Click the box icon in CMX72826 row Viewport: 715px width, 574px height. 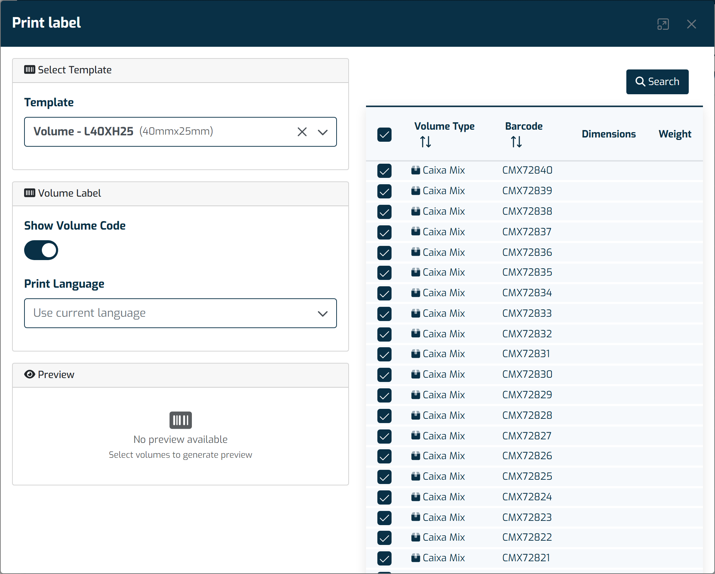coord(416,456)
